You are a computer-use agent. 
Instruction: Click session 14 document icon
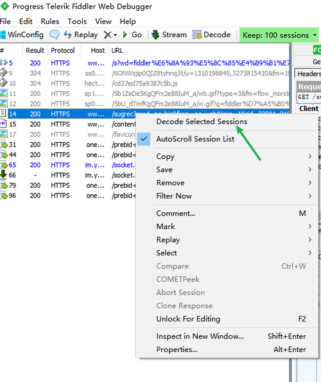click(x=3, y=114)
